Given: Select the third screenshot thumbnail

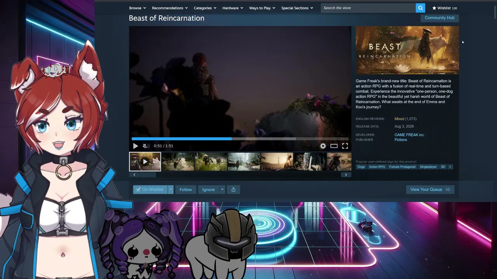Looking at the screenshot, I should (x=211, y=162).
